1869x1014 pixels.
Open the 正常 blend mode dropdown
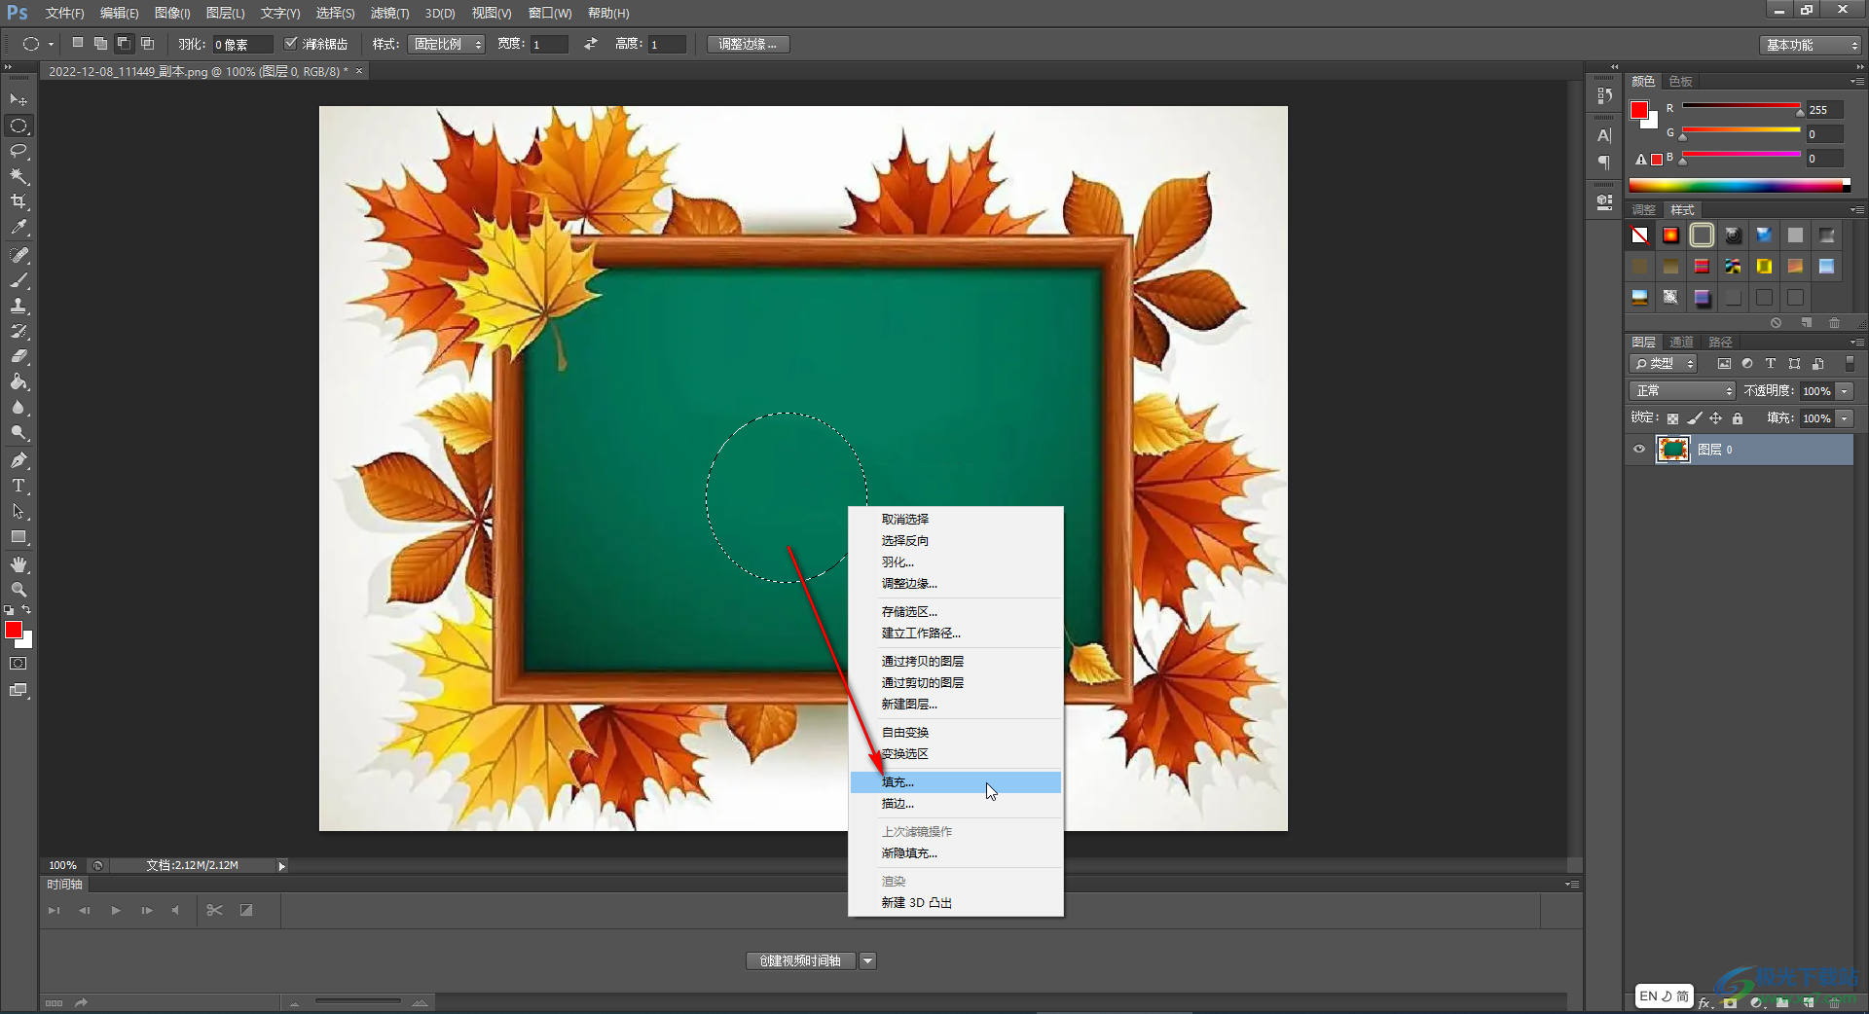[x=1681, y=391]
